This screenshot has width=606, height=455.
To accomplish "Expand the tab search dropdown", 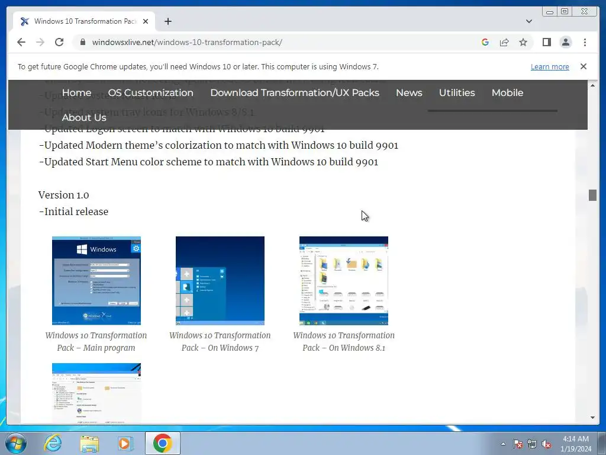I will coord(528,21).
